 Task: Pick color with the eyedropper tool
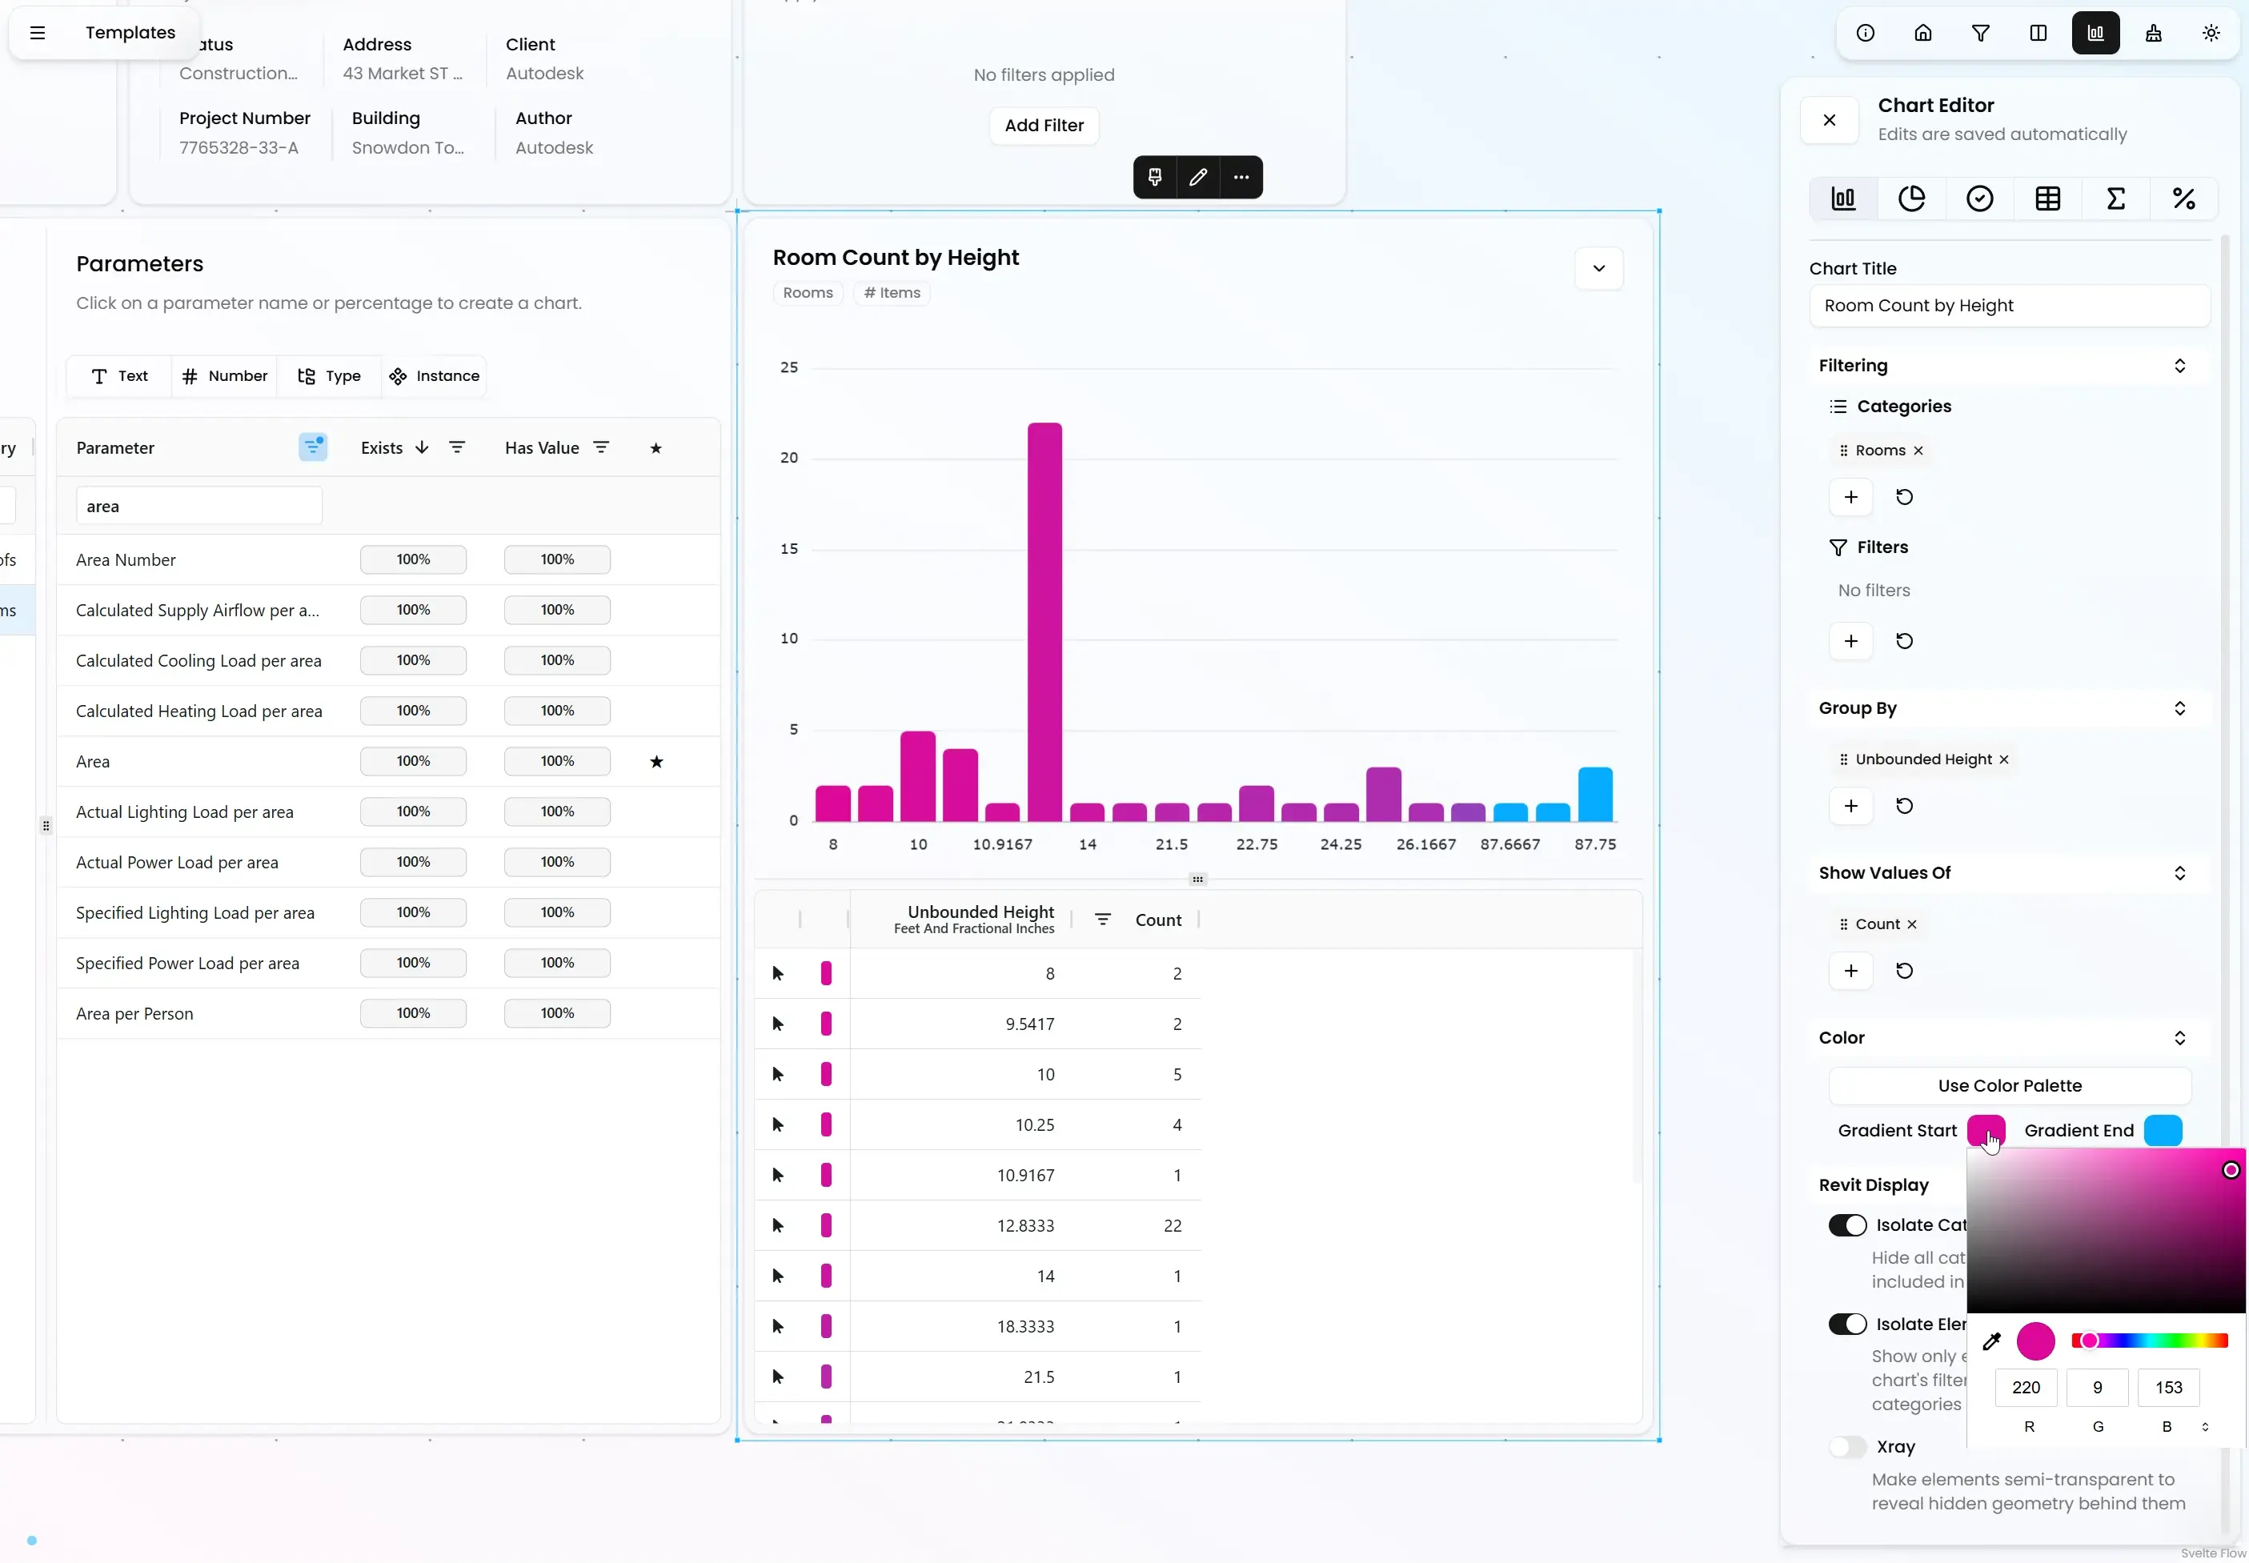pyautogui.click(x=1991, y=1341)
